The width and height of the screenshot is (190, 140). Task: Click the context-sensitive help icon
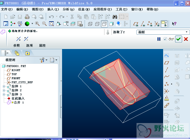174,24
